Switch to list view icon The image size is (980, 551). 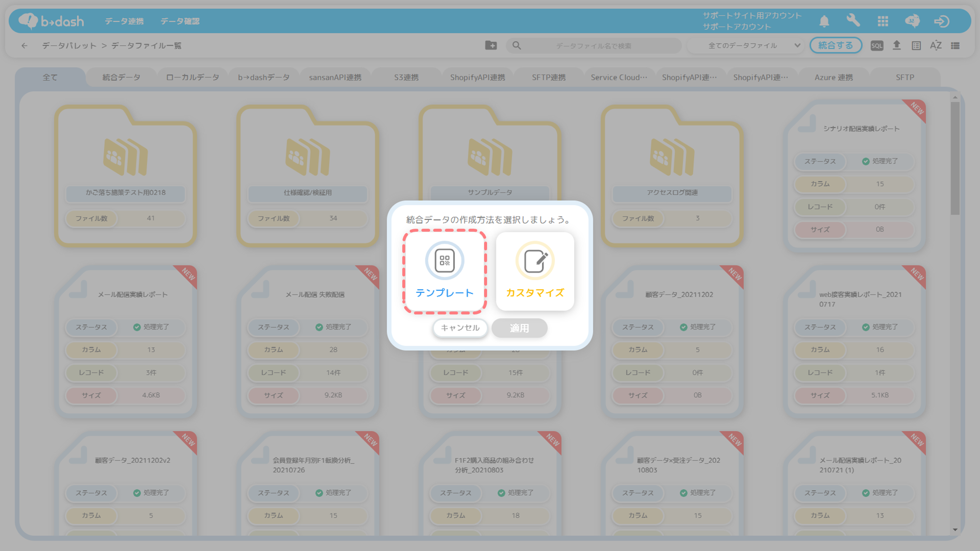point(955,46)
